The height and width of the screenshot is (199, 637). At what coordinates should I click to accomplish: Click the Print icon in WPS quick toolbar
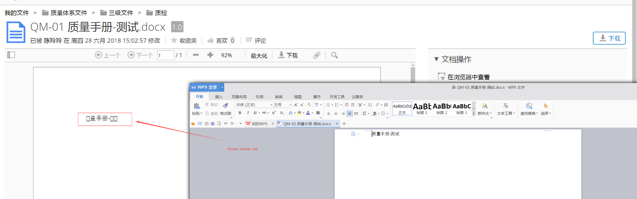tap(213, 124)
